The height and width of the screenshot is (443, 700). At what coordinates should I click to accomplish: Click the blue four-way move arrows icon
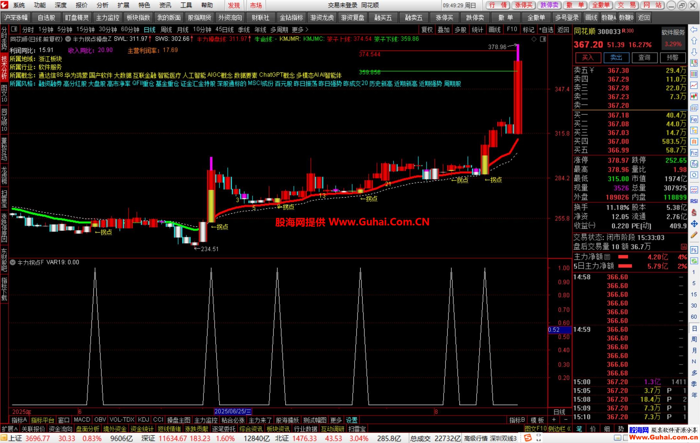[694, 223]
